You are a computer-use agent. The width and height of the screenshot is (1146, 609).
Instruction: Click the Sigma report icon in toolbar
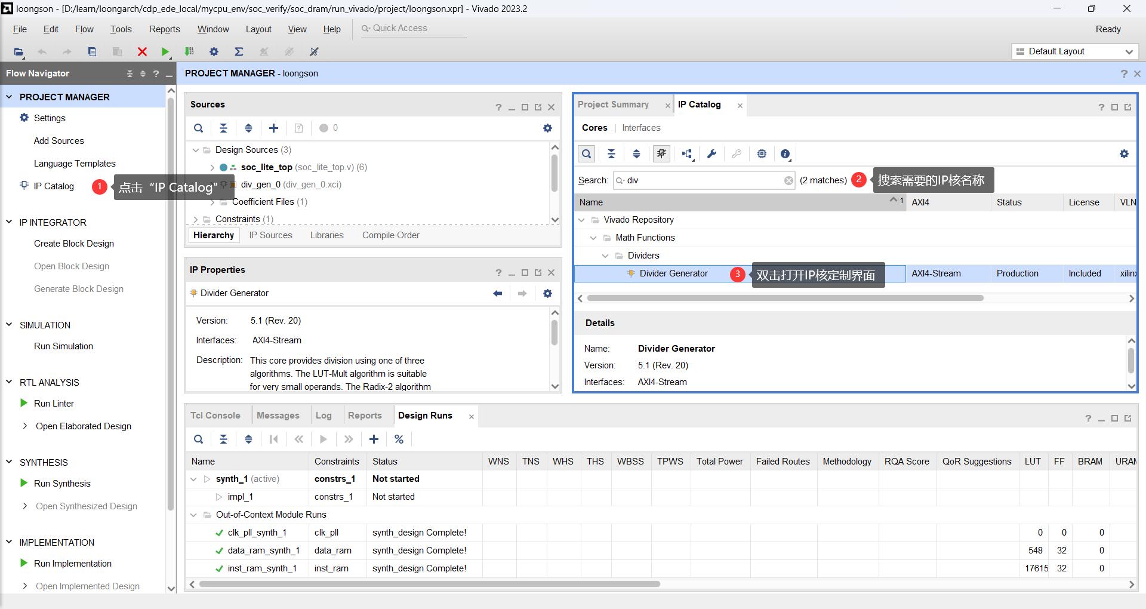[x=239, y=52]
